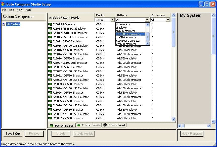Image resolution: width=217 pixels, height=147 pixels.
Task: Click the board icon beside F28025 XDS560 Emulator
Action: tap(50, 101)
